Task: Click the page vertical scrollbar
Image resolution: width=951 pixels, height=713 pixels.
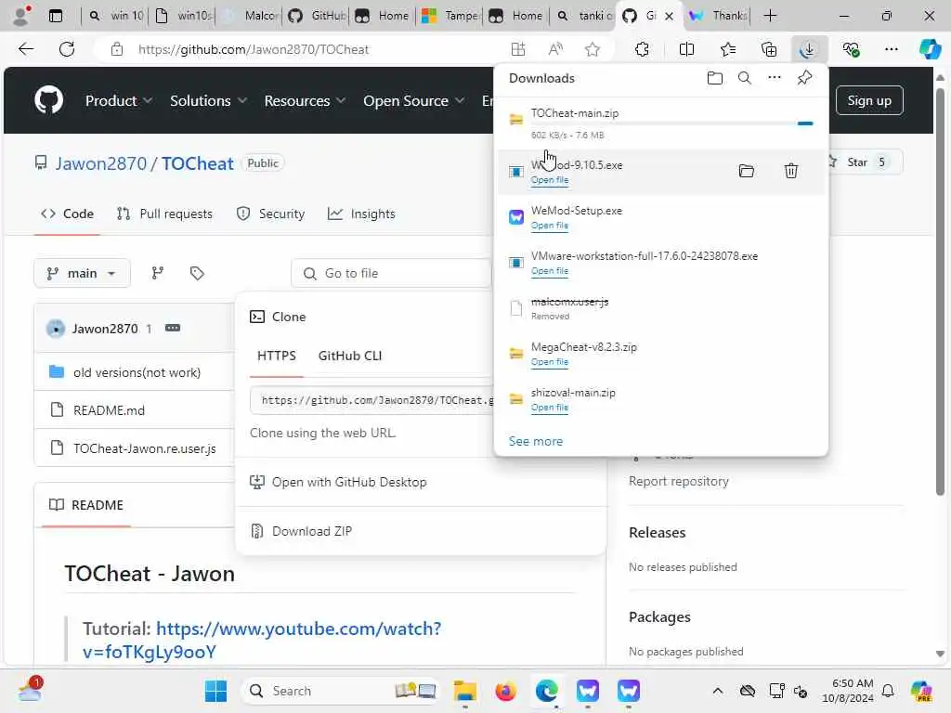Action: point(940,291)
